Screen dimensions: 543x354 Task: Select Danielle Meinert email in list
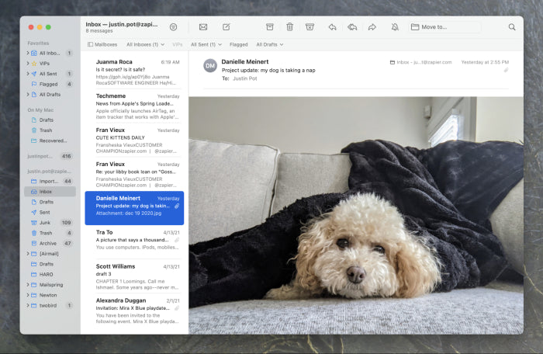click(134, 208)
